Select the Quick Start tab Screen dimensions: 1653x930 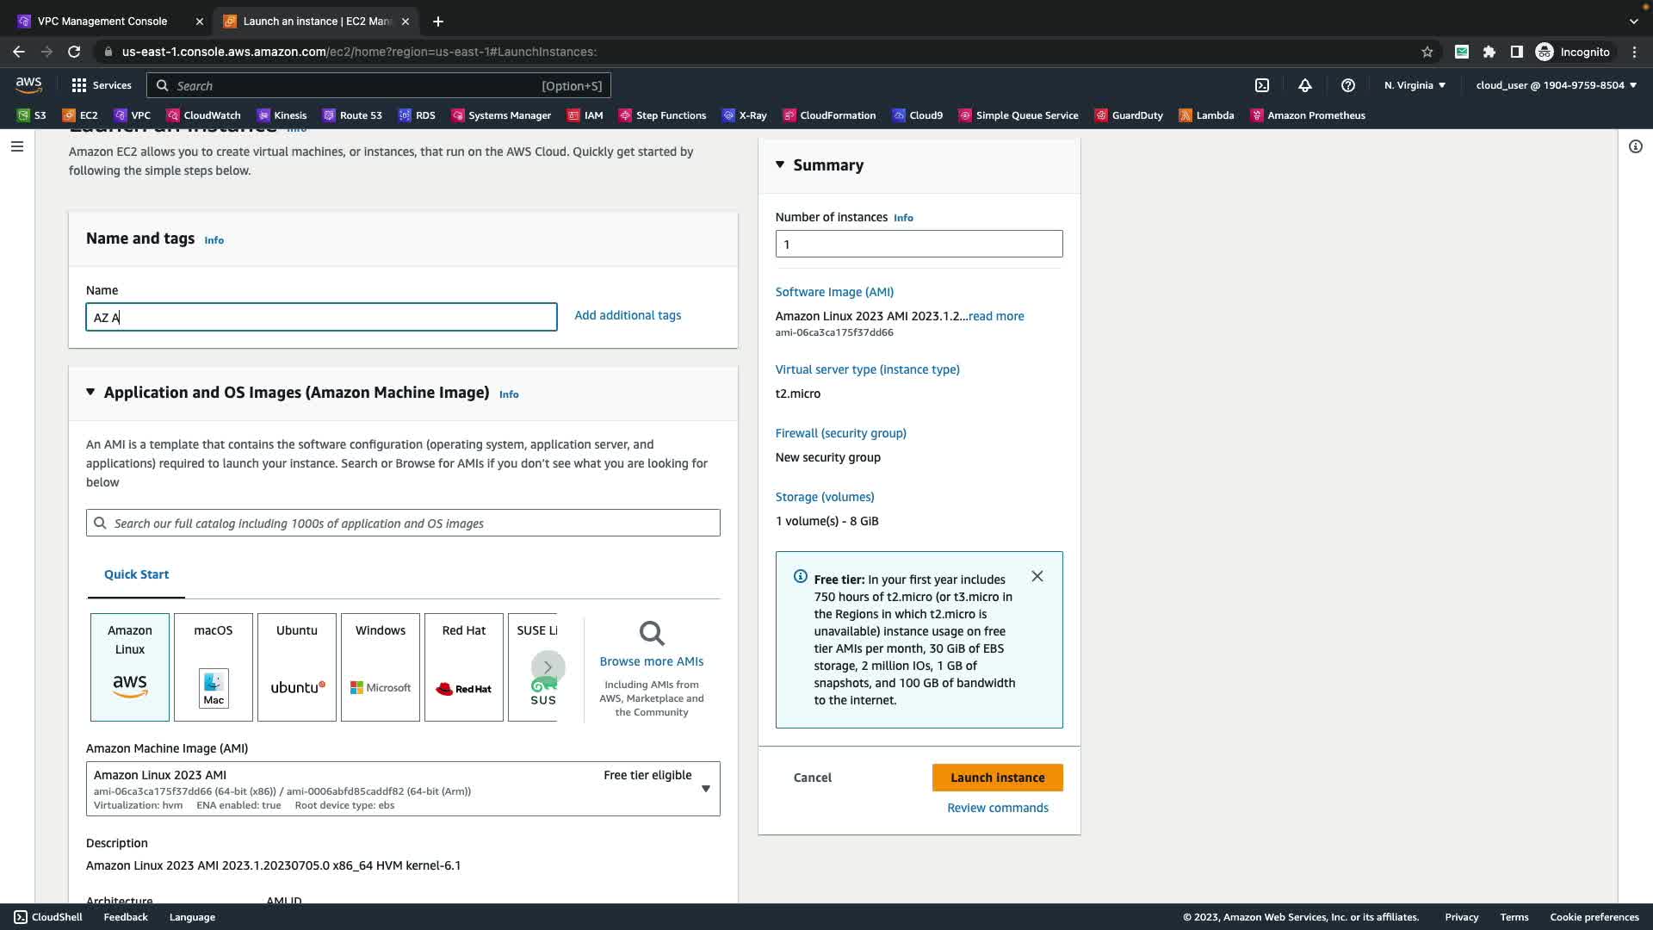coord(136,574)
